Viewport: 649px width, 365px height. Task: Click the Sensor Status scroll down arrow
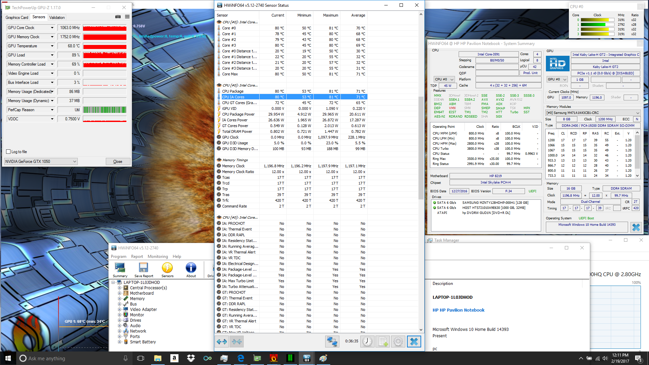421,330
